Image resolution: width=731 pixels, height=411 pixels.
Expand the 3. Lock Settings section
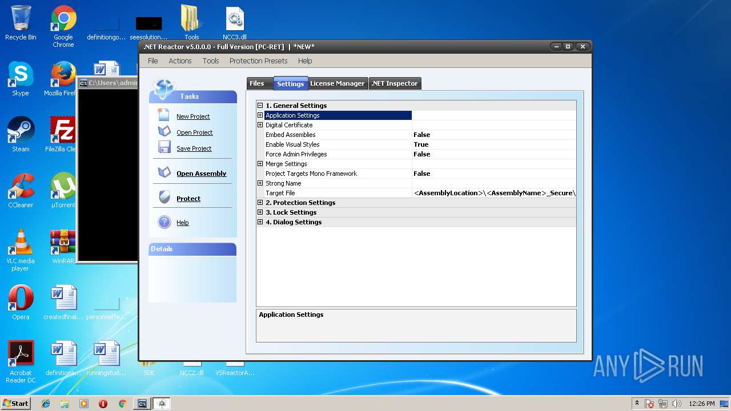(x=260, y=212)
